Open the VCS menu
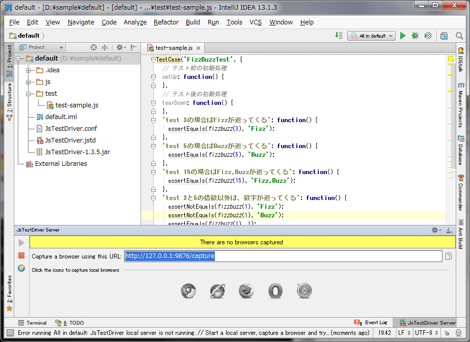The height and width of the screenshot is (342, 470). (256, 22)
